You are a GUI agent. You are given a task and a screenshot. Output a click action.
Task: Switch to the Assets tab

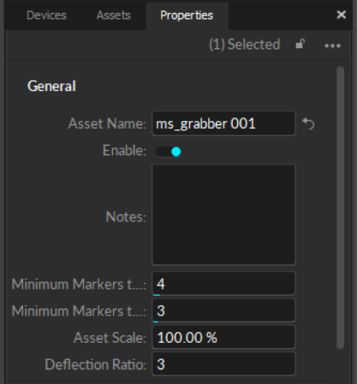pos(114,15)
